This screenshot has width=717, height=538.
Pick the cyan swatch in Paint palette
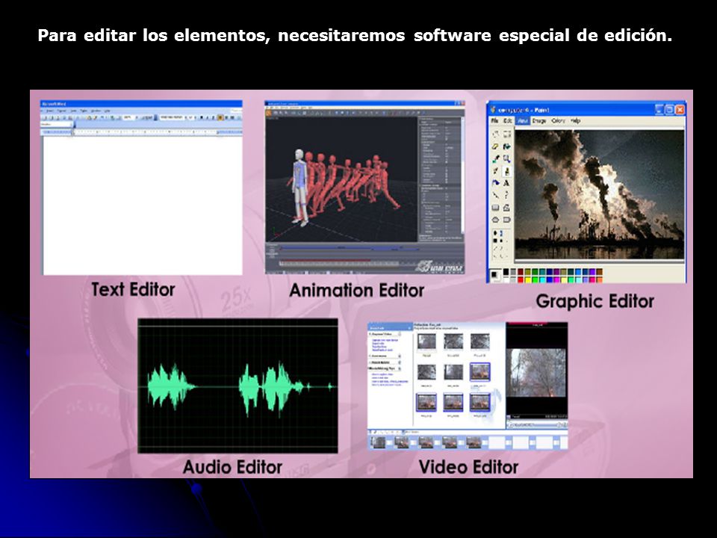point(542,280)
